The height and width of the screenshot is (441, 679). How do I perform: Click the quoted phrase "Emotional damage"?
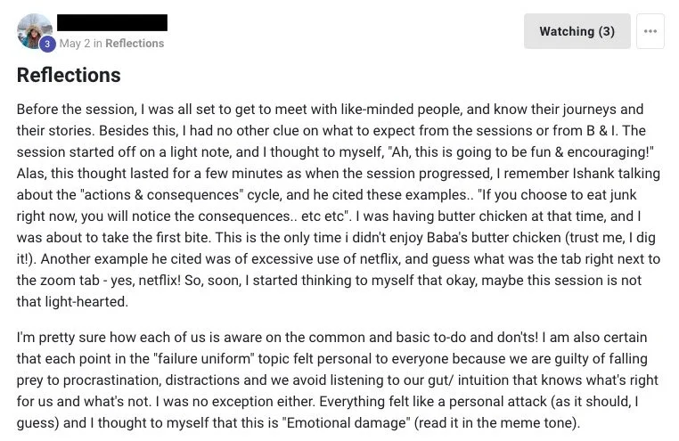pyautogui.click(x=347, y=423)
